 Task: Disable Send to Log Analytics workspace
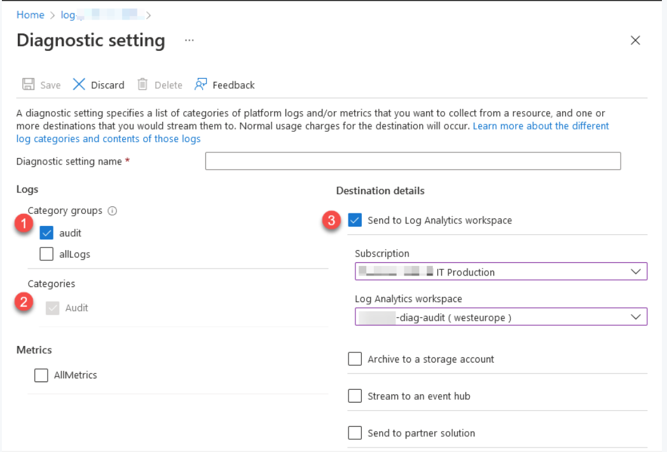[355, 220]
